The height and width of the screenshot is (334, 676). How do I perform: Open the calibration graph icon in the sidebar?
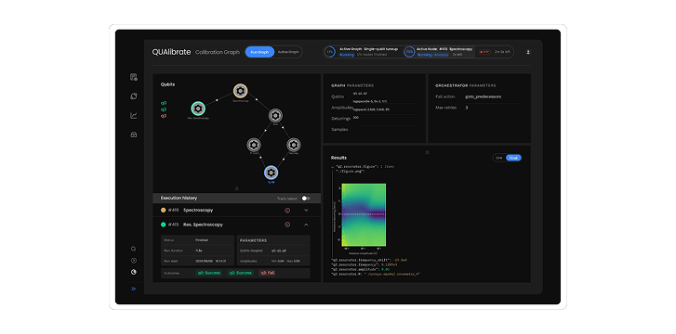coord(134,96)
